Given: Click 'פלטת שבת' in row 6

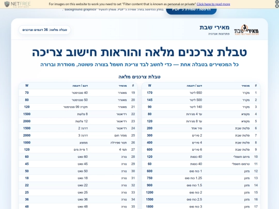Looking at the screenshot, I should 242,128.
